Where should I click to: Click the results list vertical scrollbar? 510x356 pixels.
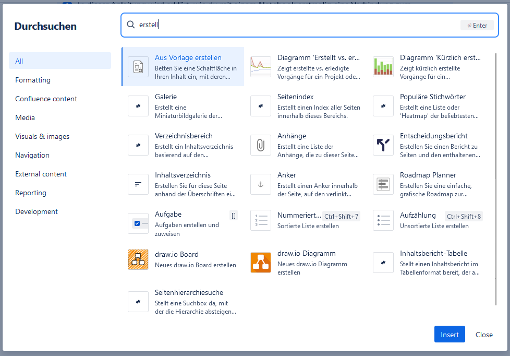tap(496, 179)
